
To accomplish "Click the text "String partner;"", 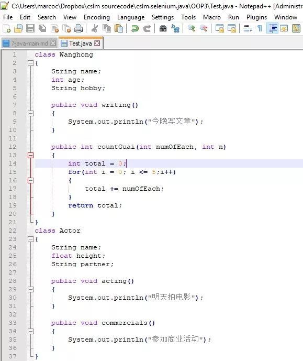I will point(82,264).
